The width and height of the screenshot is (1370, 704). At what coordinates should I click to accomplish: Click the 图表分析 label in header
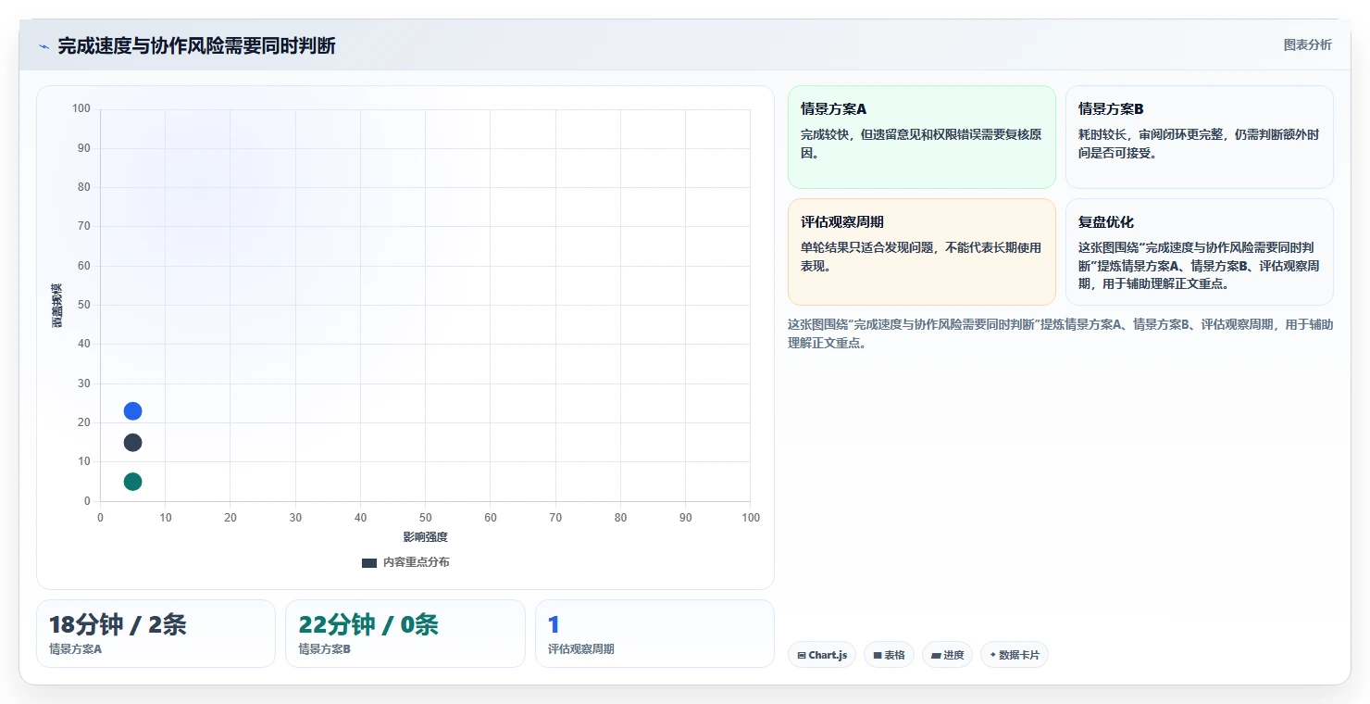tap(1307, 44)
